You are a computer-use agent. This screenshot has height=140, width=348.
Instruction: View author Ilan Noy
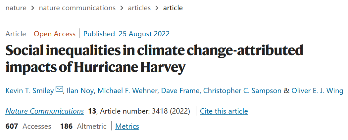[x=80, y=90]
